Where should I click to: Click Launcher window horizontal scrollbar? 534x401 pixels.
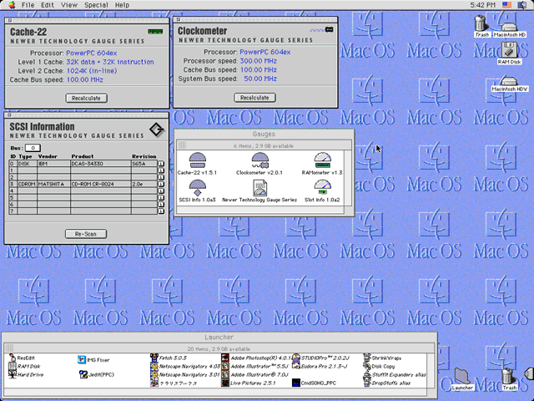click(x=214, y=391)
